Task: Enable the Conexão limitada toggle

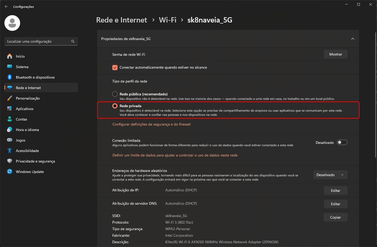Action: pyautogui.click(x=342, y=143)
